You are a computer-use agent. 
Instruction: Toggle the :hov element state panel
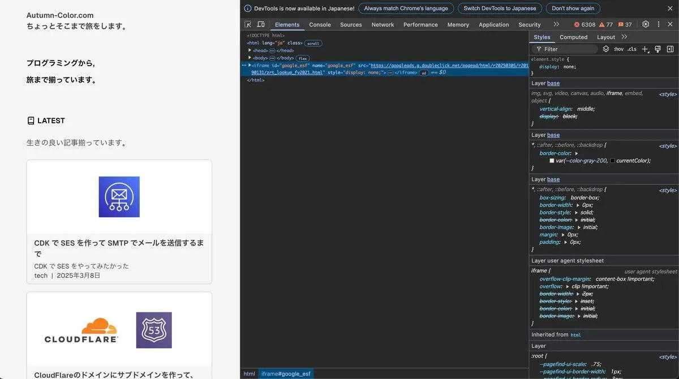618,49
